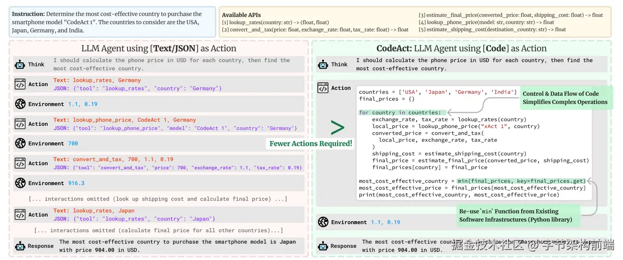Select code line 'most_cost_effective_price = final_prices[...]'
The image size is (623, 260).
[x=472, y=188]
